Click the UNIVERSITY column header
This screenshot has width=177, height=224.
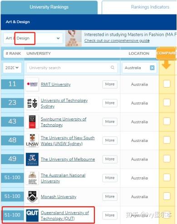click(x=39, y=54)
